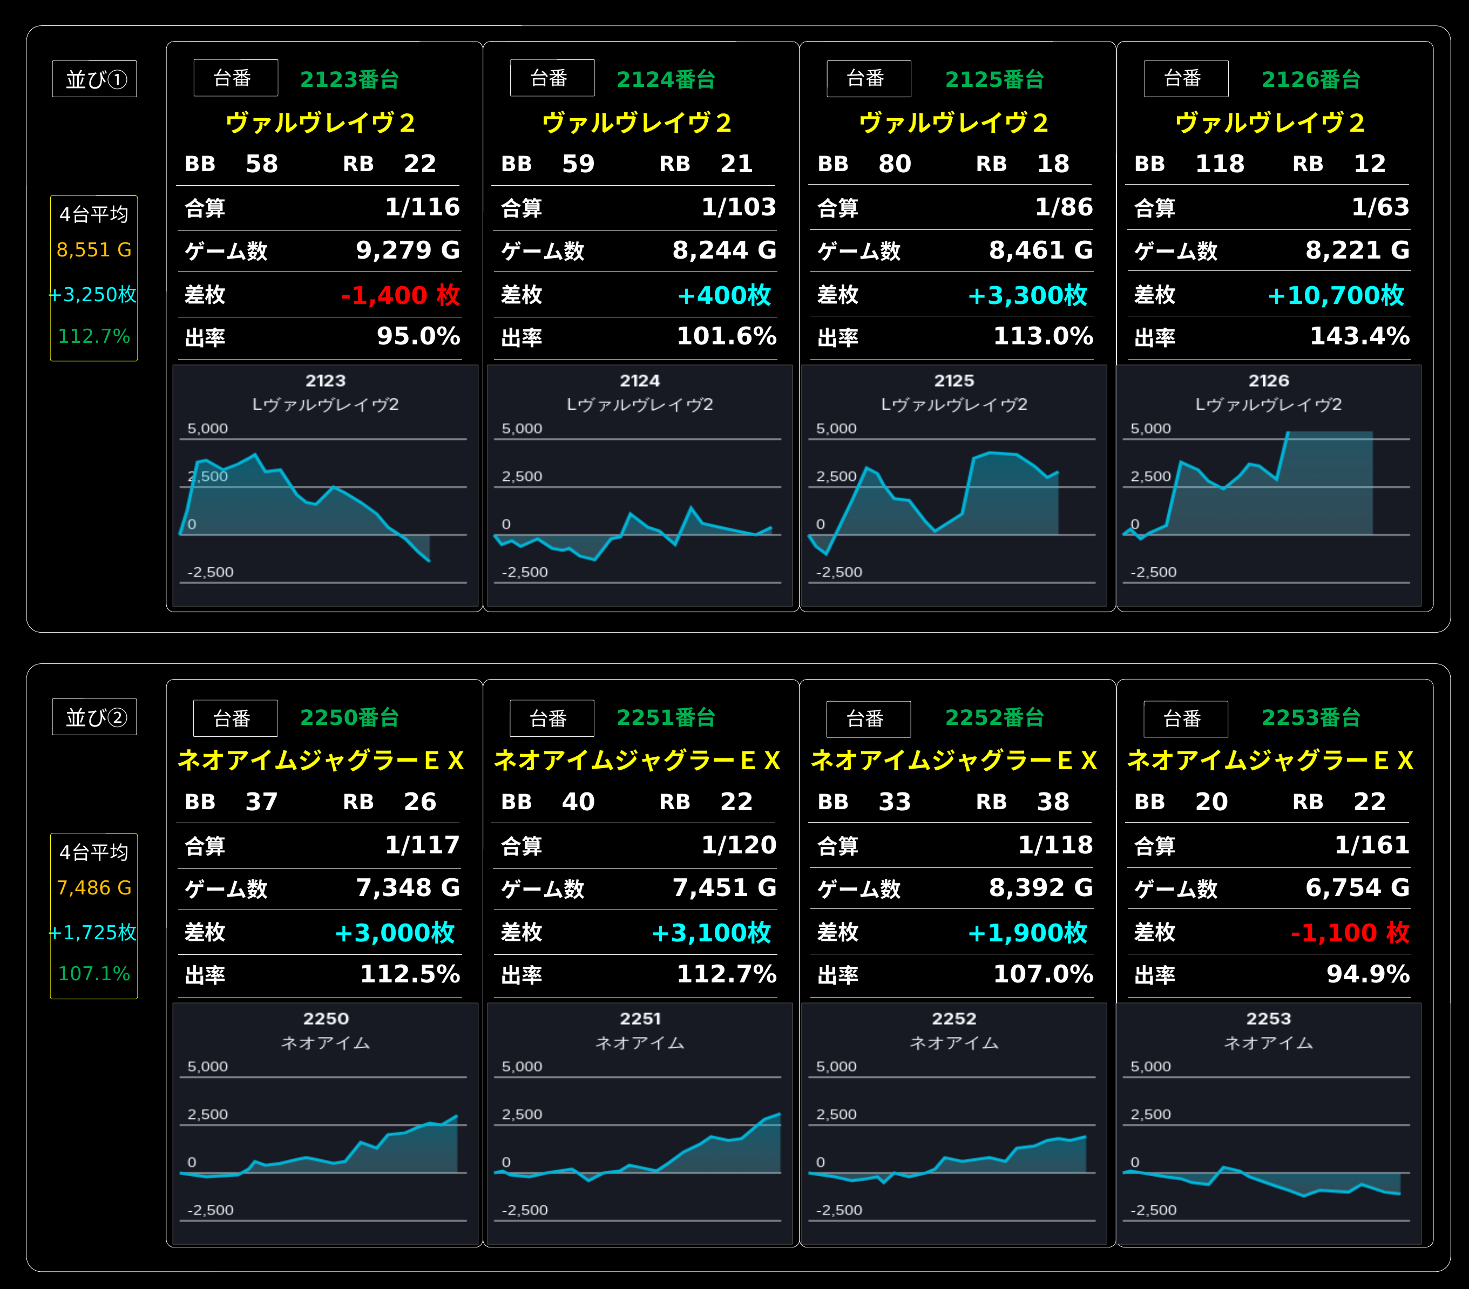Open the 2126 Lヴァルヴレイヴ2 slump graph
The image size is (1469, 1289).
click(1269, 486)
